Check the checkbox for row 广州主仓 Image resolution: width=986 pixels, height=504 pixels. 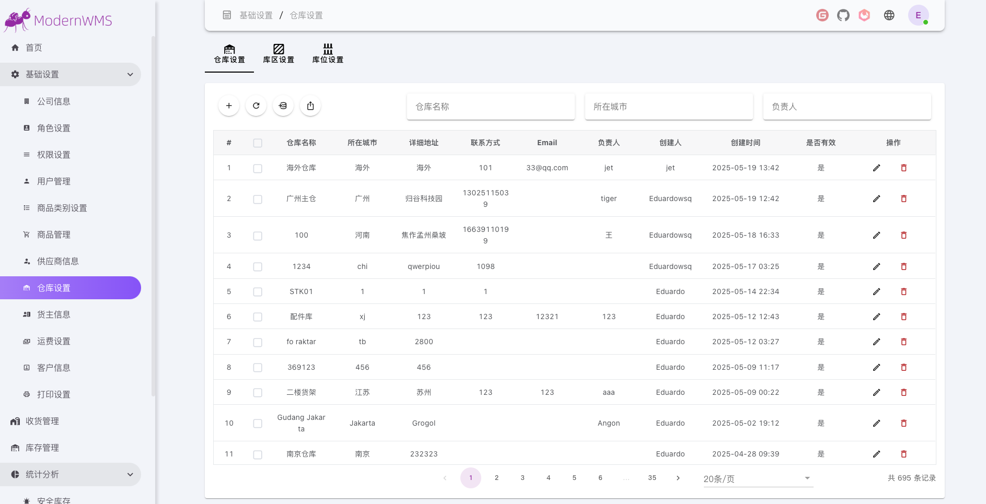tap(258, 199)
